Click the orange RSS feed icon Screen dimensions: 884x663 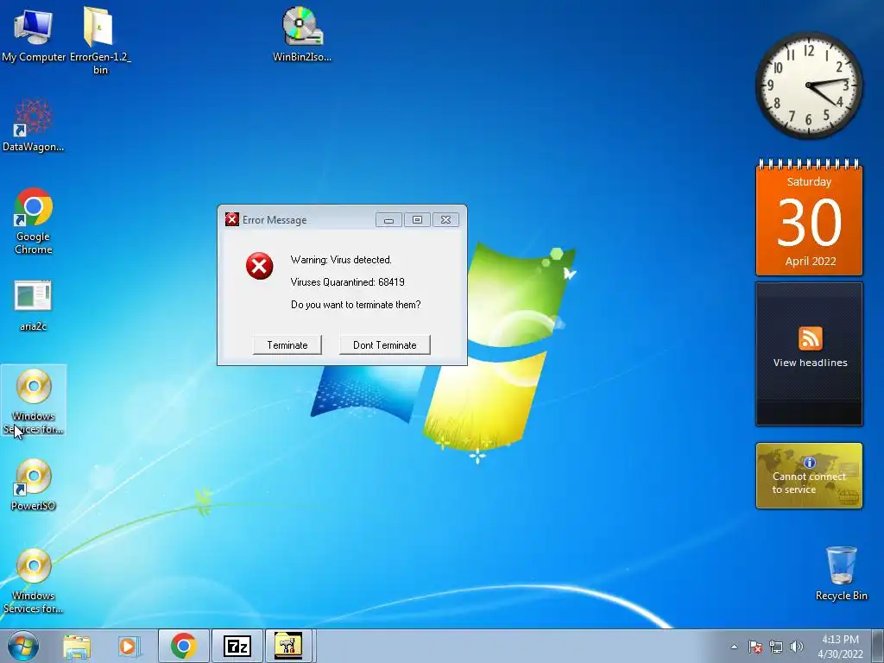click(x=810, y=338)
